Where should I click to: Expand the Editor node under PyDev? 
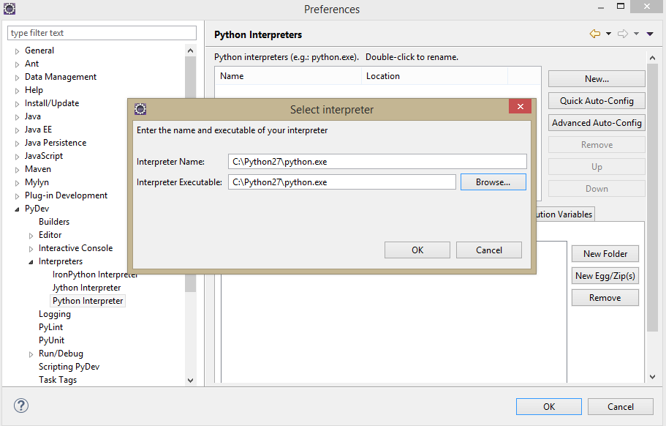[x=31, y=236]
